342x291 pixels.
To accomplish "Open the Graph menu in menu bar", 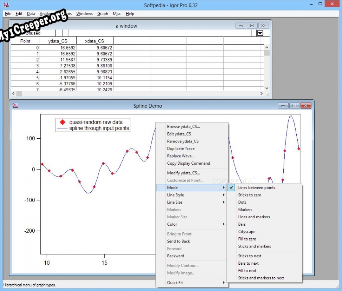I will pos(103,14).
